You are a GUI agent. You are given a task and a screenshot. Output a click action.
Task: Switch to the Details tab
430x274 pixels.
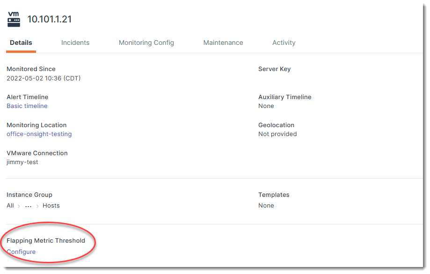(21, 43)
